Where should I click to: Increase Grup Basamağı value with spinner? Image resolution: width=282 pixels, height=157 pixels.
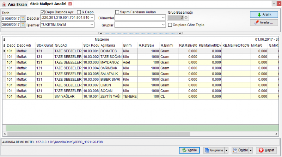[x=186, y=16]
